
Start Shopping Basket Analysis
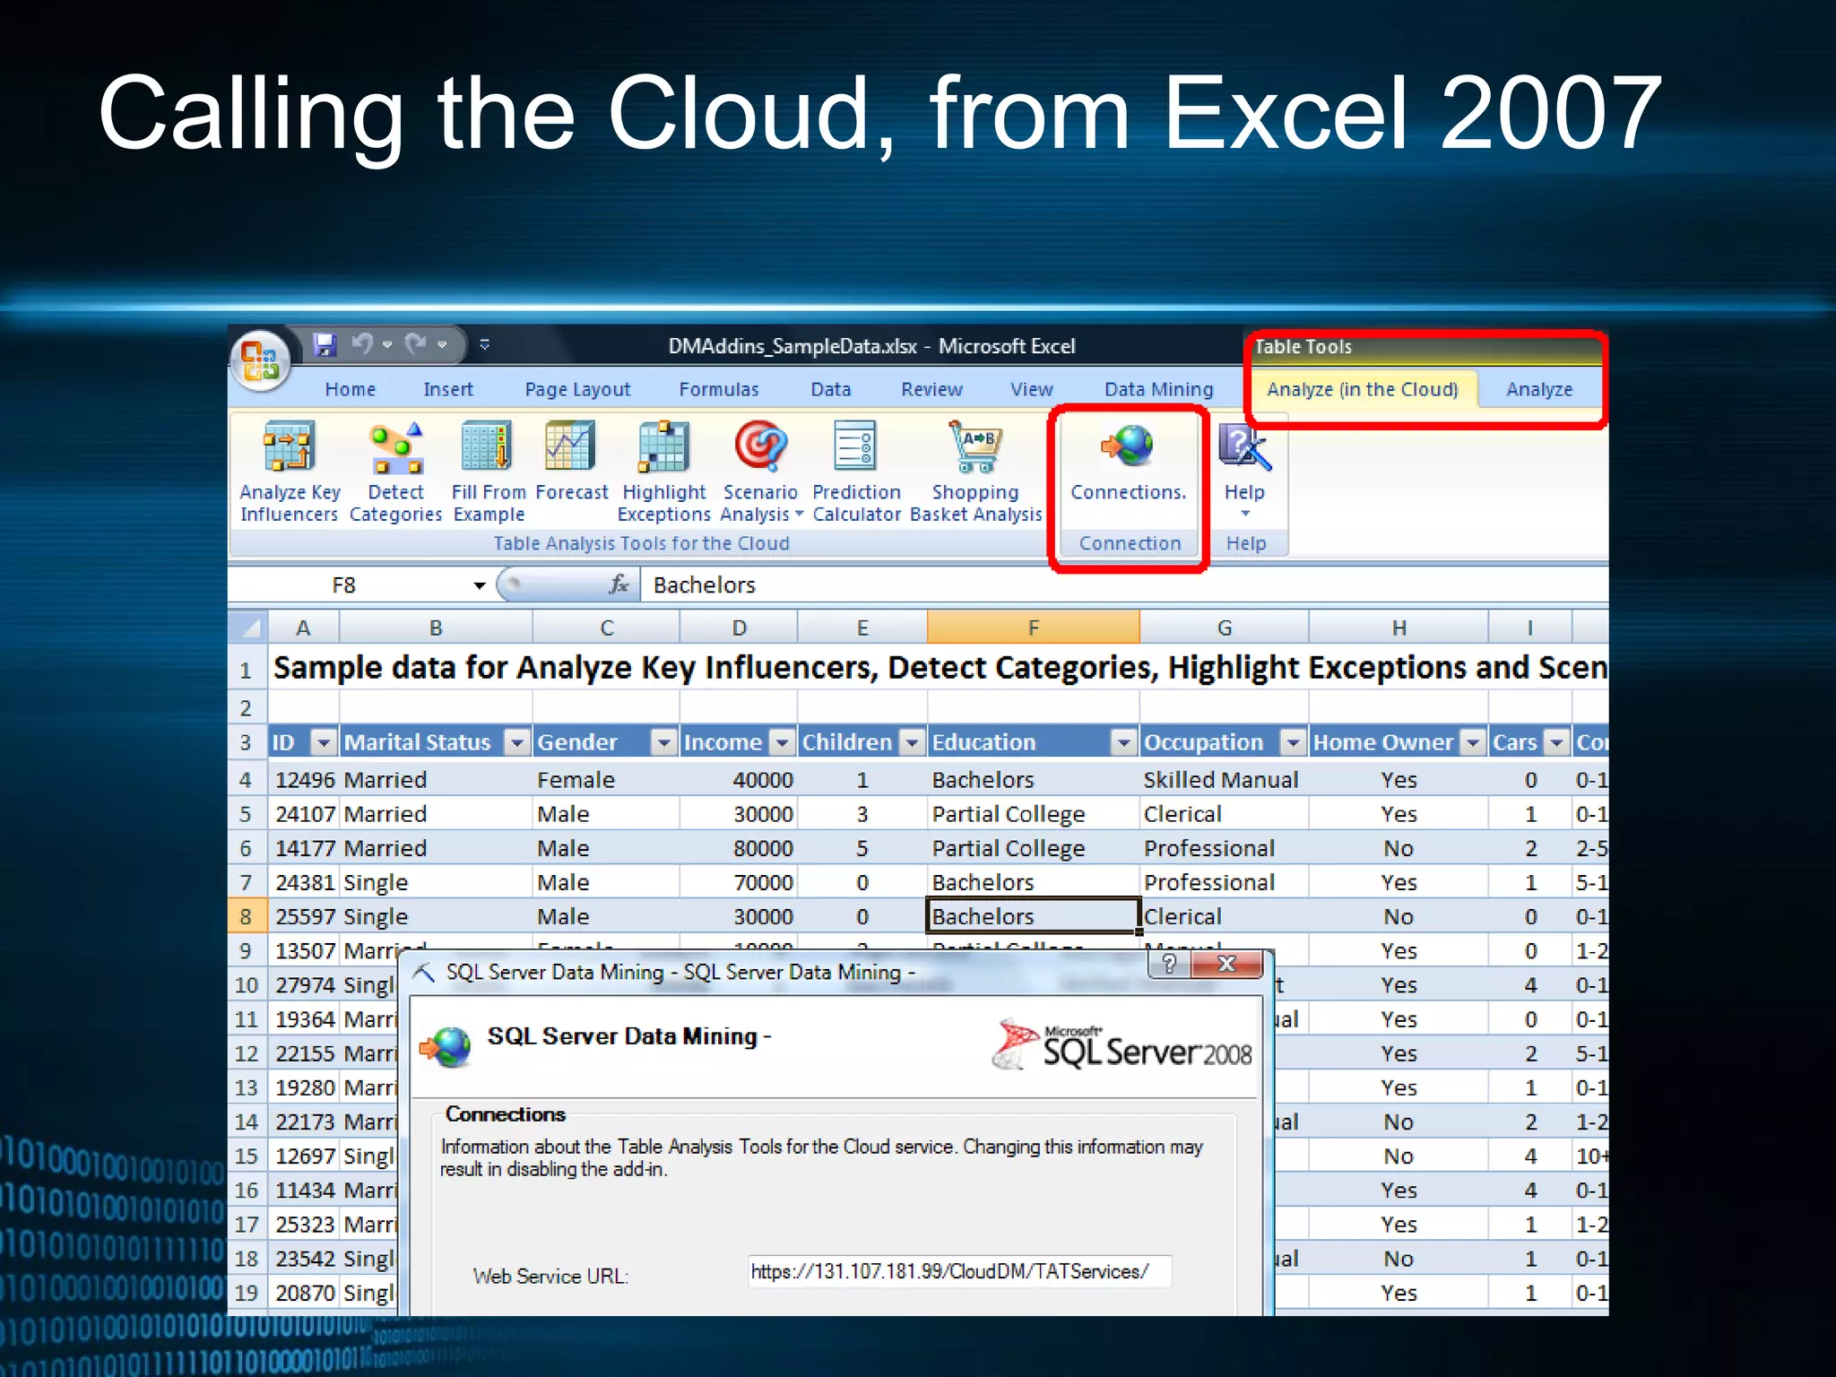[x=975, y=447]
